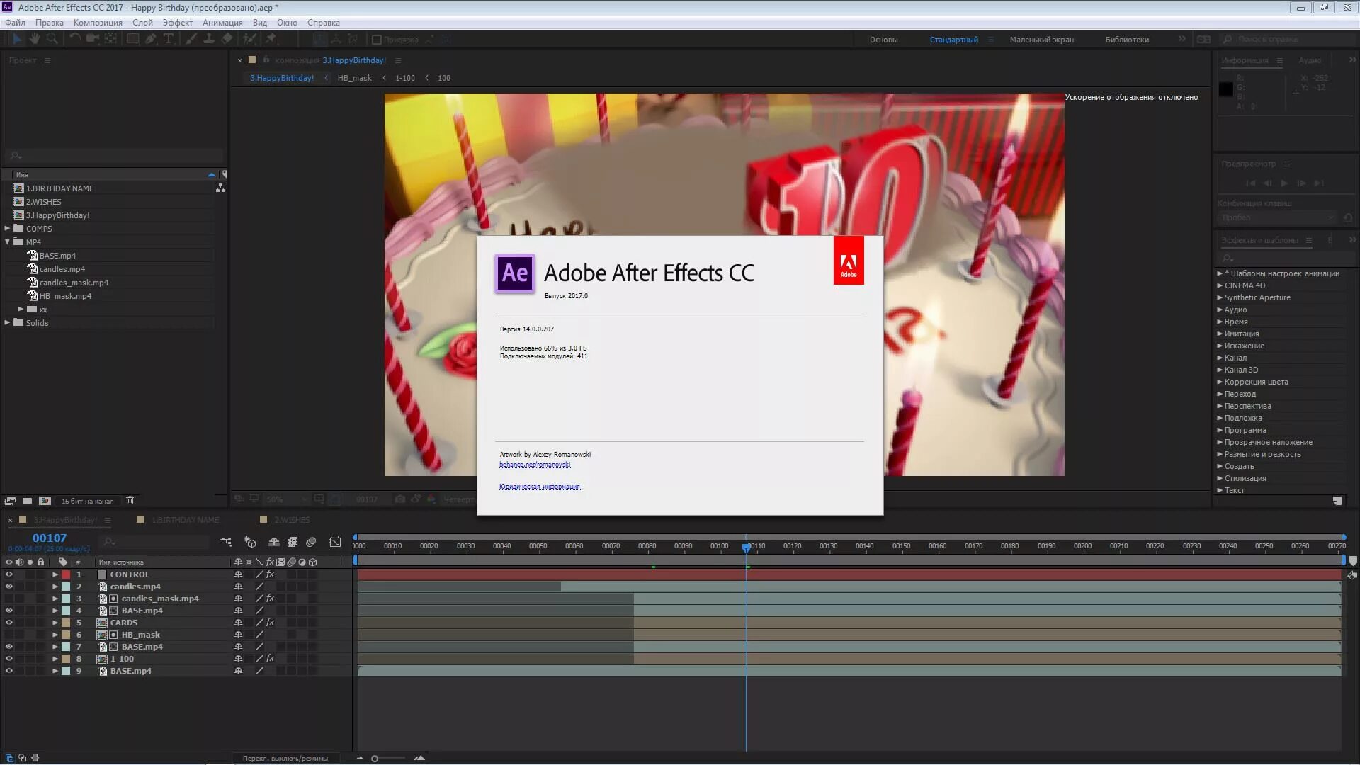Expand layer 3 candles_mask.mp4 properties

(x=54, y=598)
